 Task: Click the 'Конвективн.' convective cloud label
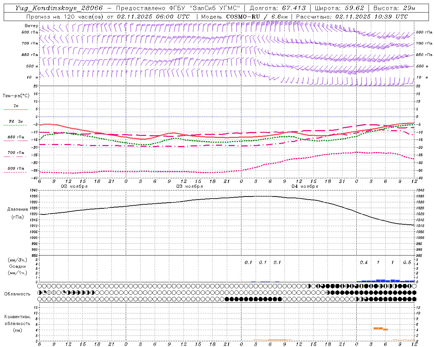coord(17,317)
